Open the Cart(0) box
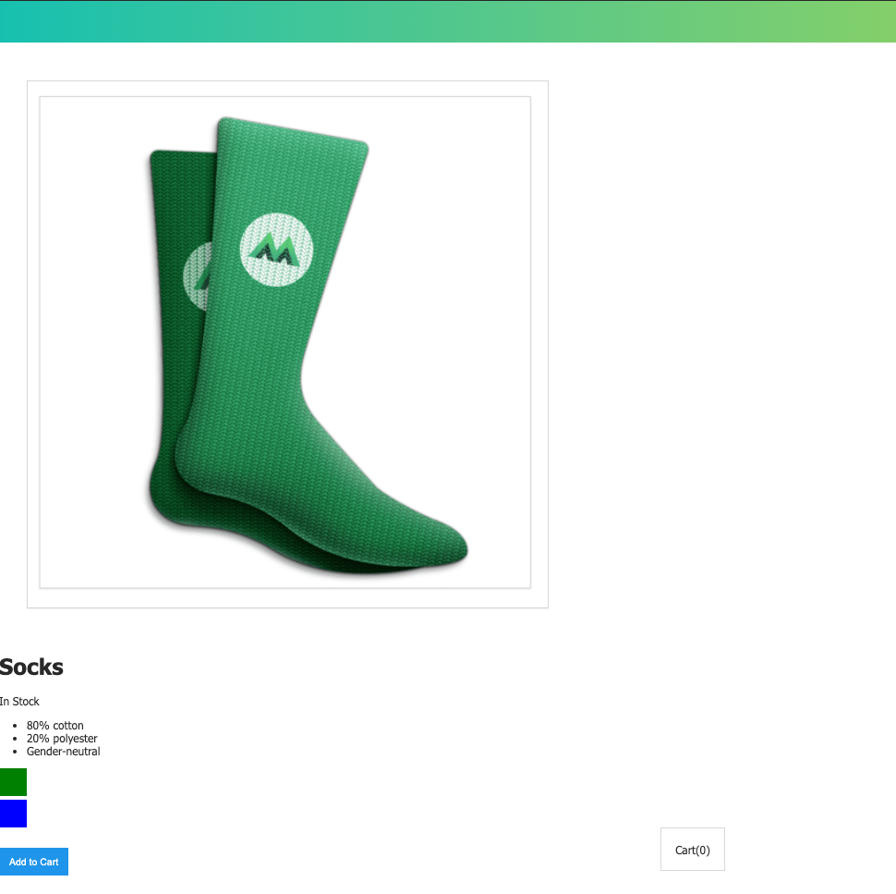 [693, 850]
